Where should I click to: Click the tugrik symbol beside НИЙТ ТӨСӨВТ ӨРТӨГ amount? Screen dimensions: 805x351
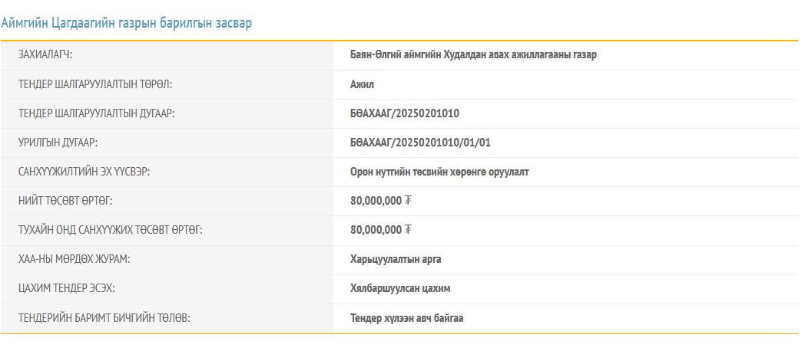(x=409, y=201)
